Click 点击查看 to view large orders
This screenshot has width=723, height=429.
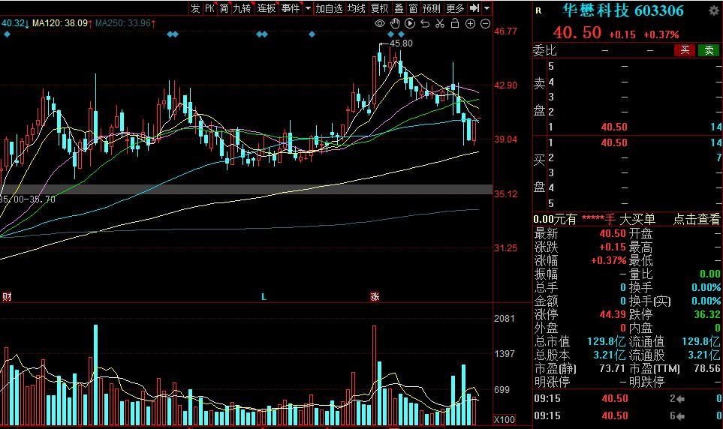point(696,219)
